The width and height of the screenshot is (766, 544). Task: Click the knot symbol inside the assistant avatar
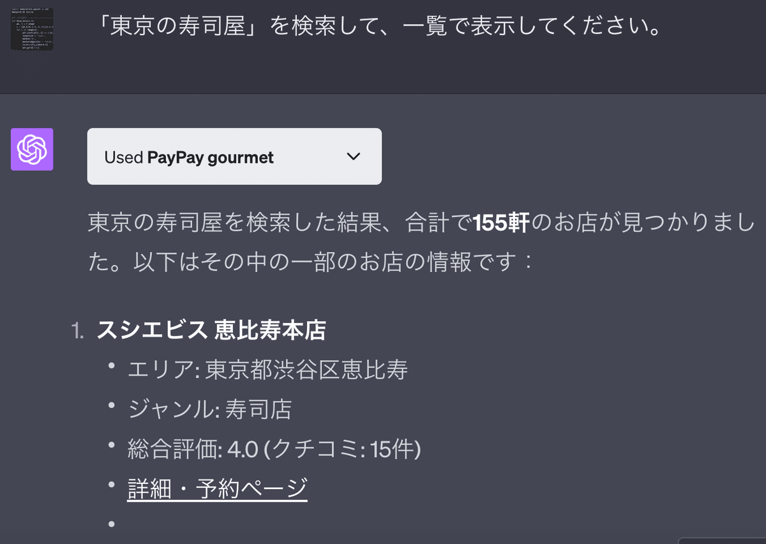(x=32, y=149)
